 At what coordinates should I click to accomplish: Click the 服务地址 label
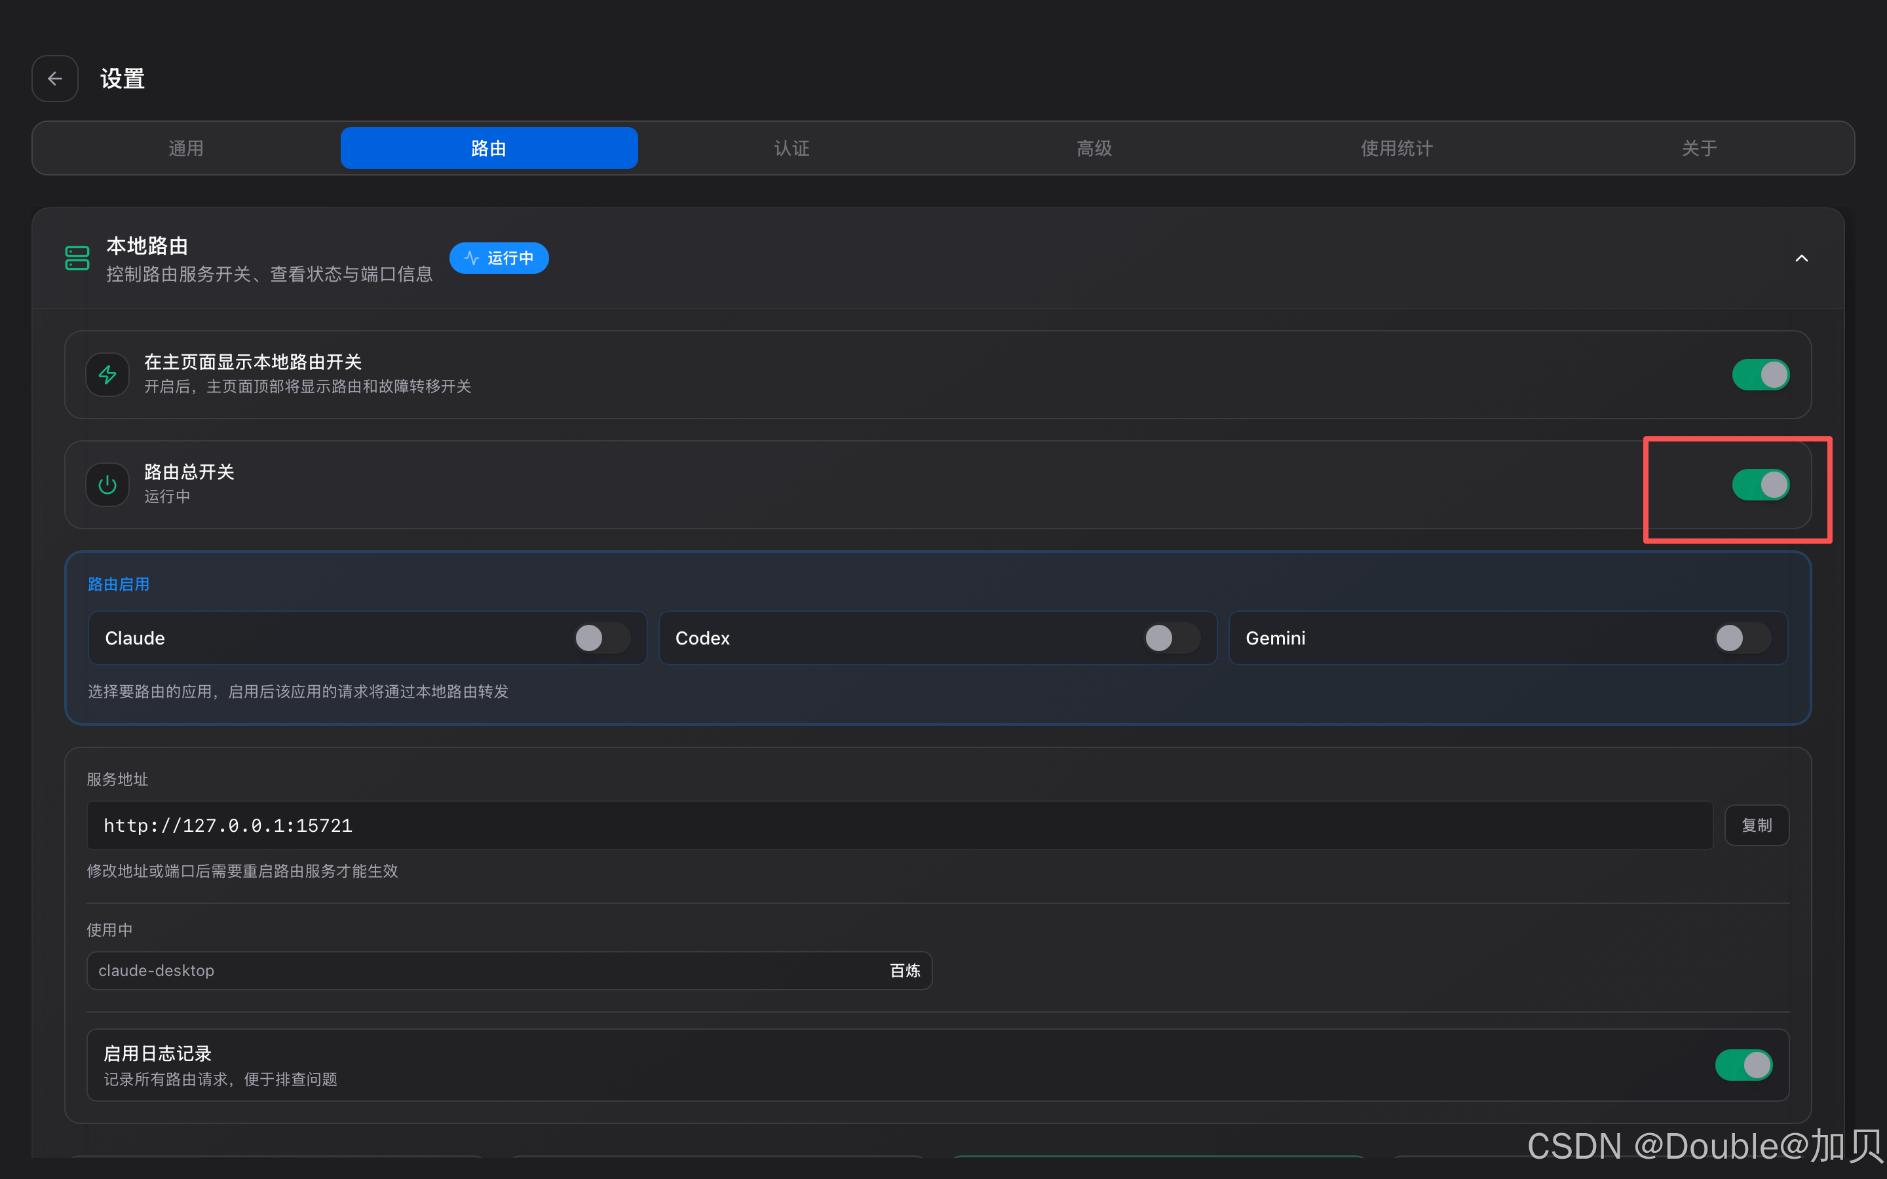click(118, 779)
